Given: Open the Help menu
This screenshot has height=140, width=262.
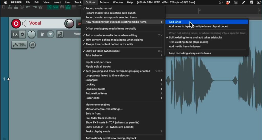Looking at the screenshot, I should pyautogui.click(x=130, y=2).
